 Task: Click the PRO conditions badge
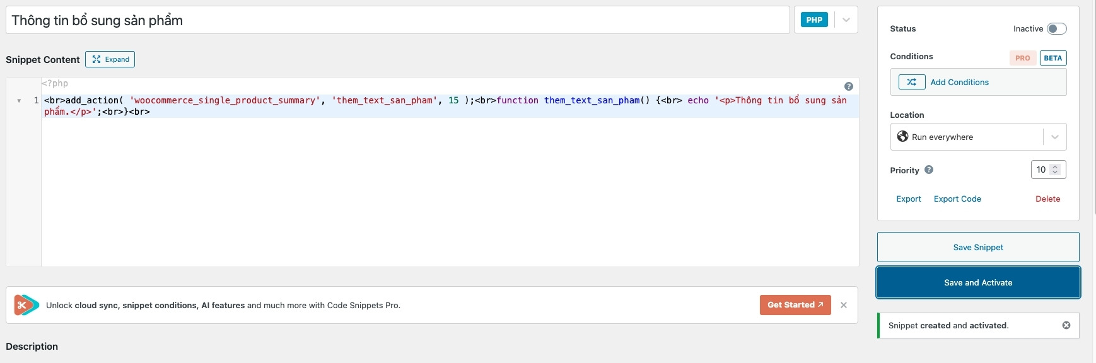coord(1023,58)
